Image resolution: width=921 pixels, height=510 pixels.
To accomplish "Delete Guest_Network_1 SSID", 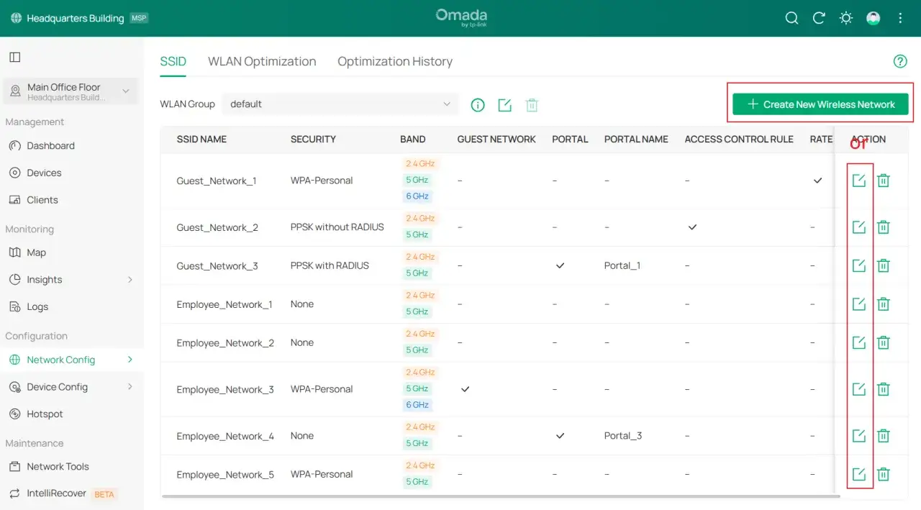I will click(x=884, y=181).
